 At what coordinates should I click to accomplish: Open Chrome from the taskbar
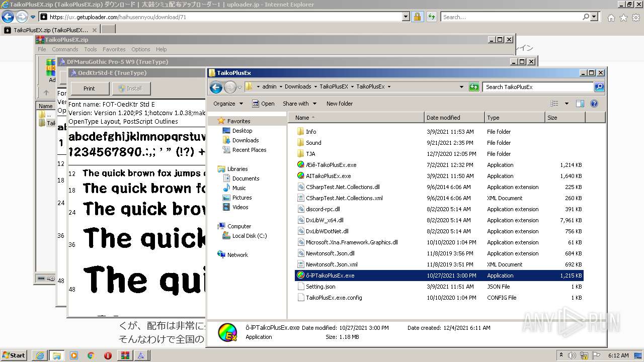pyautogui.click(x=91, y=355)
